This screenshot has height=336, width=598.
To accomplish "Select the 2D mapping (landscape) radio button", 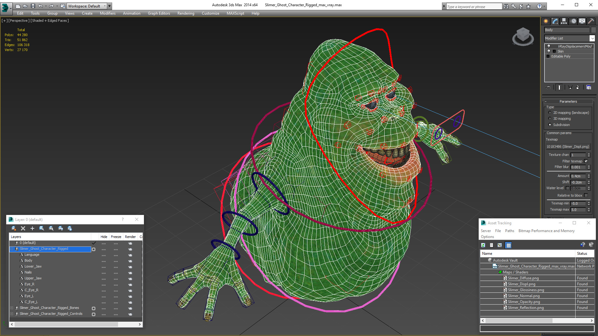I will coord(550,113).
